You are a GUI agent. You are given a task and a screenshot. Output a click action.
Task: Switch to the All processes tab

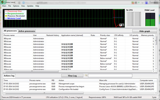pyautogui.click(x=10, y=31)
